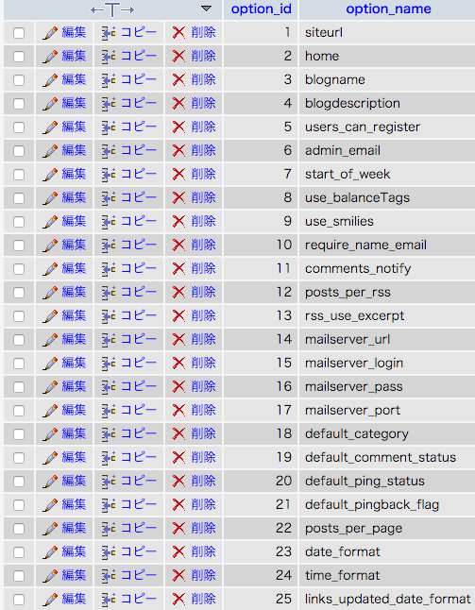Click the red delete X for use_smilies row
475x610 pixels.
pyautogui.click(x=178, y=222)
